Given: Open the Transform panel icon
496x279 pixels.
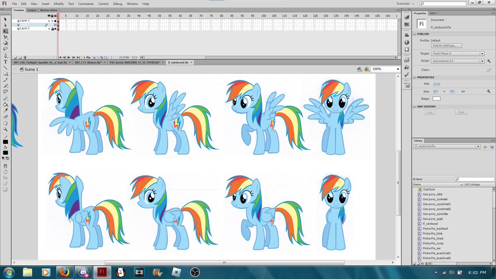Looking at the screenshot, I should [x=407, y=50].
